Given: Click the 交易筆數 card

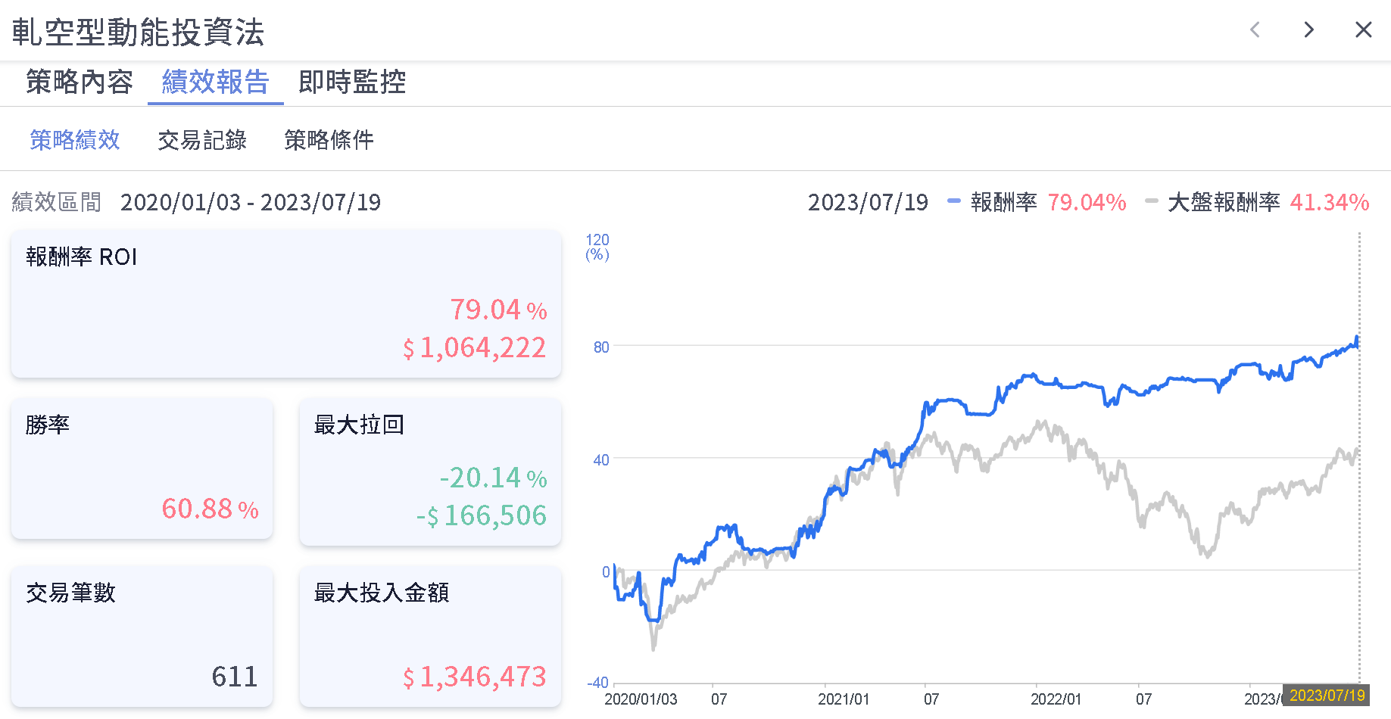Looking at the screenshot, I should [x=142, y=637].
